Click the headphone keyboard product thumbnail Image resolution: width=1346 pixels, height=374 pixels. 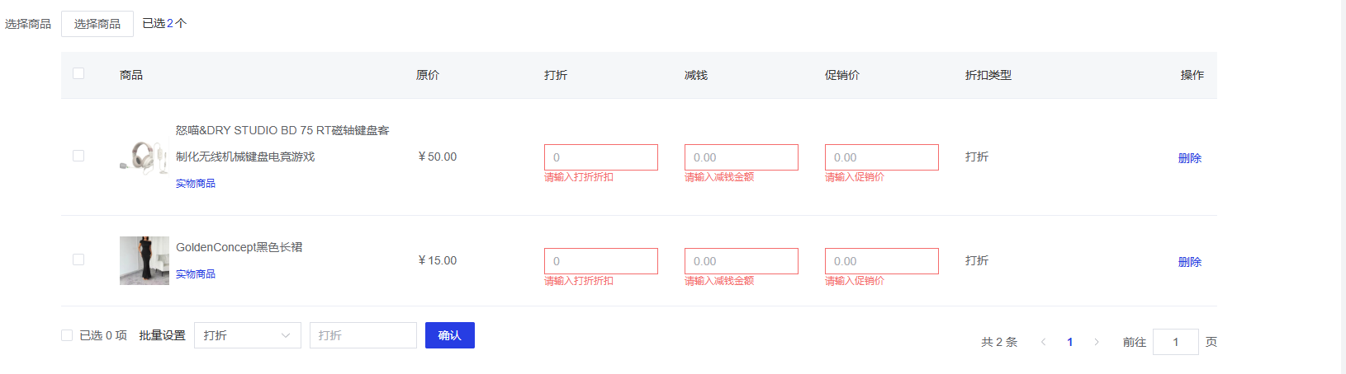coord(144,157)
